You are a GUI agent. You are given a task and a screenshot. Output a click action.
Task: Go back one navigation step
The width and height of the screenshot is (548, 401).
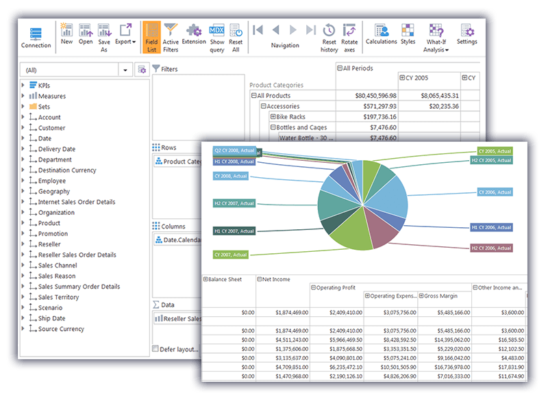coord(276,30)
